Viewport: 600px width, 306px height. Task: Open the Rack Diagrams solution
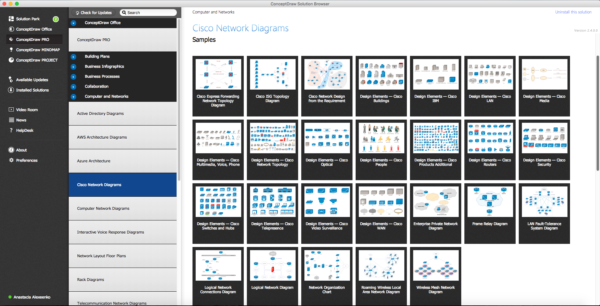(x=122, y=279)
